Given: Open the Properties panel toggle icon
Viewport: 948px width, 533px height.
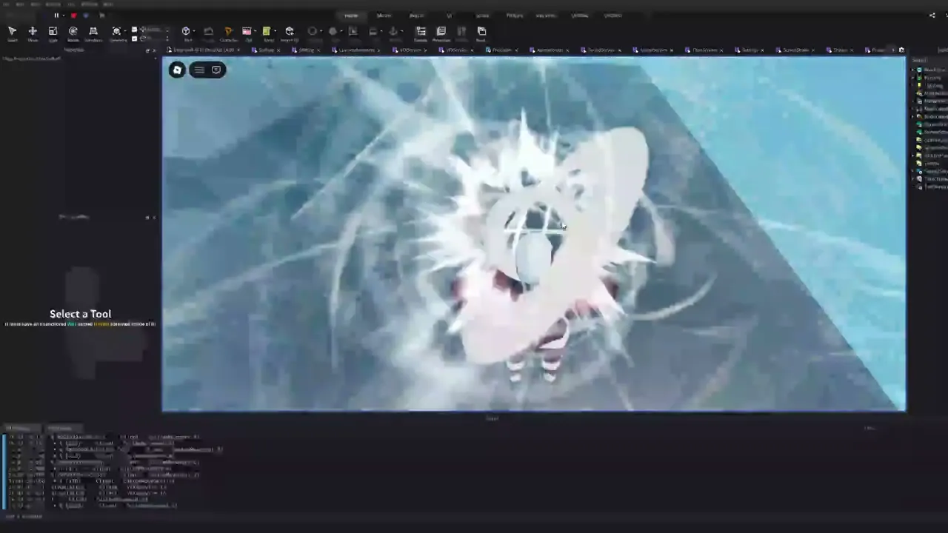Looking at the screenshot, I should (441, 31).
